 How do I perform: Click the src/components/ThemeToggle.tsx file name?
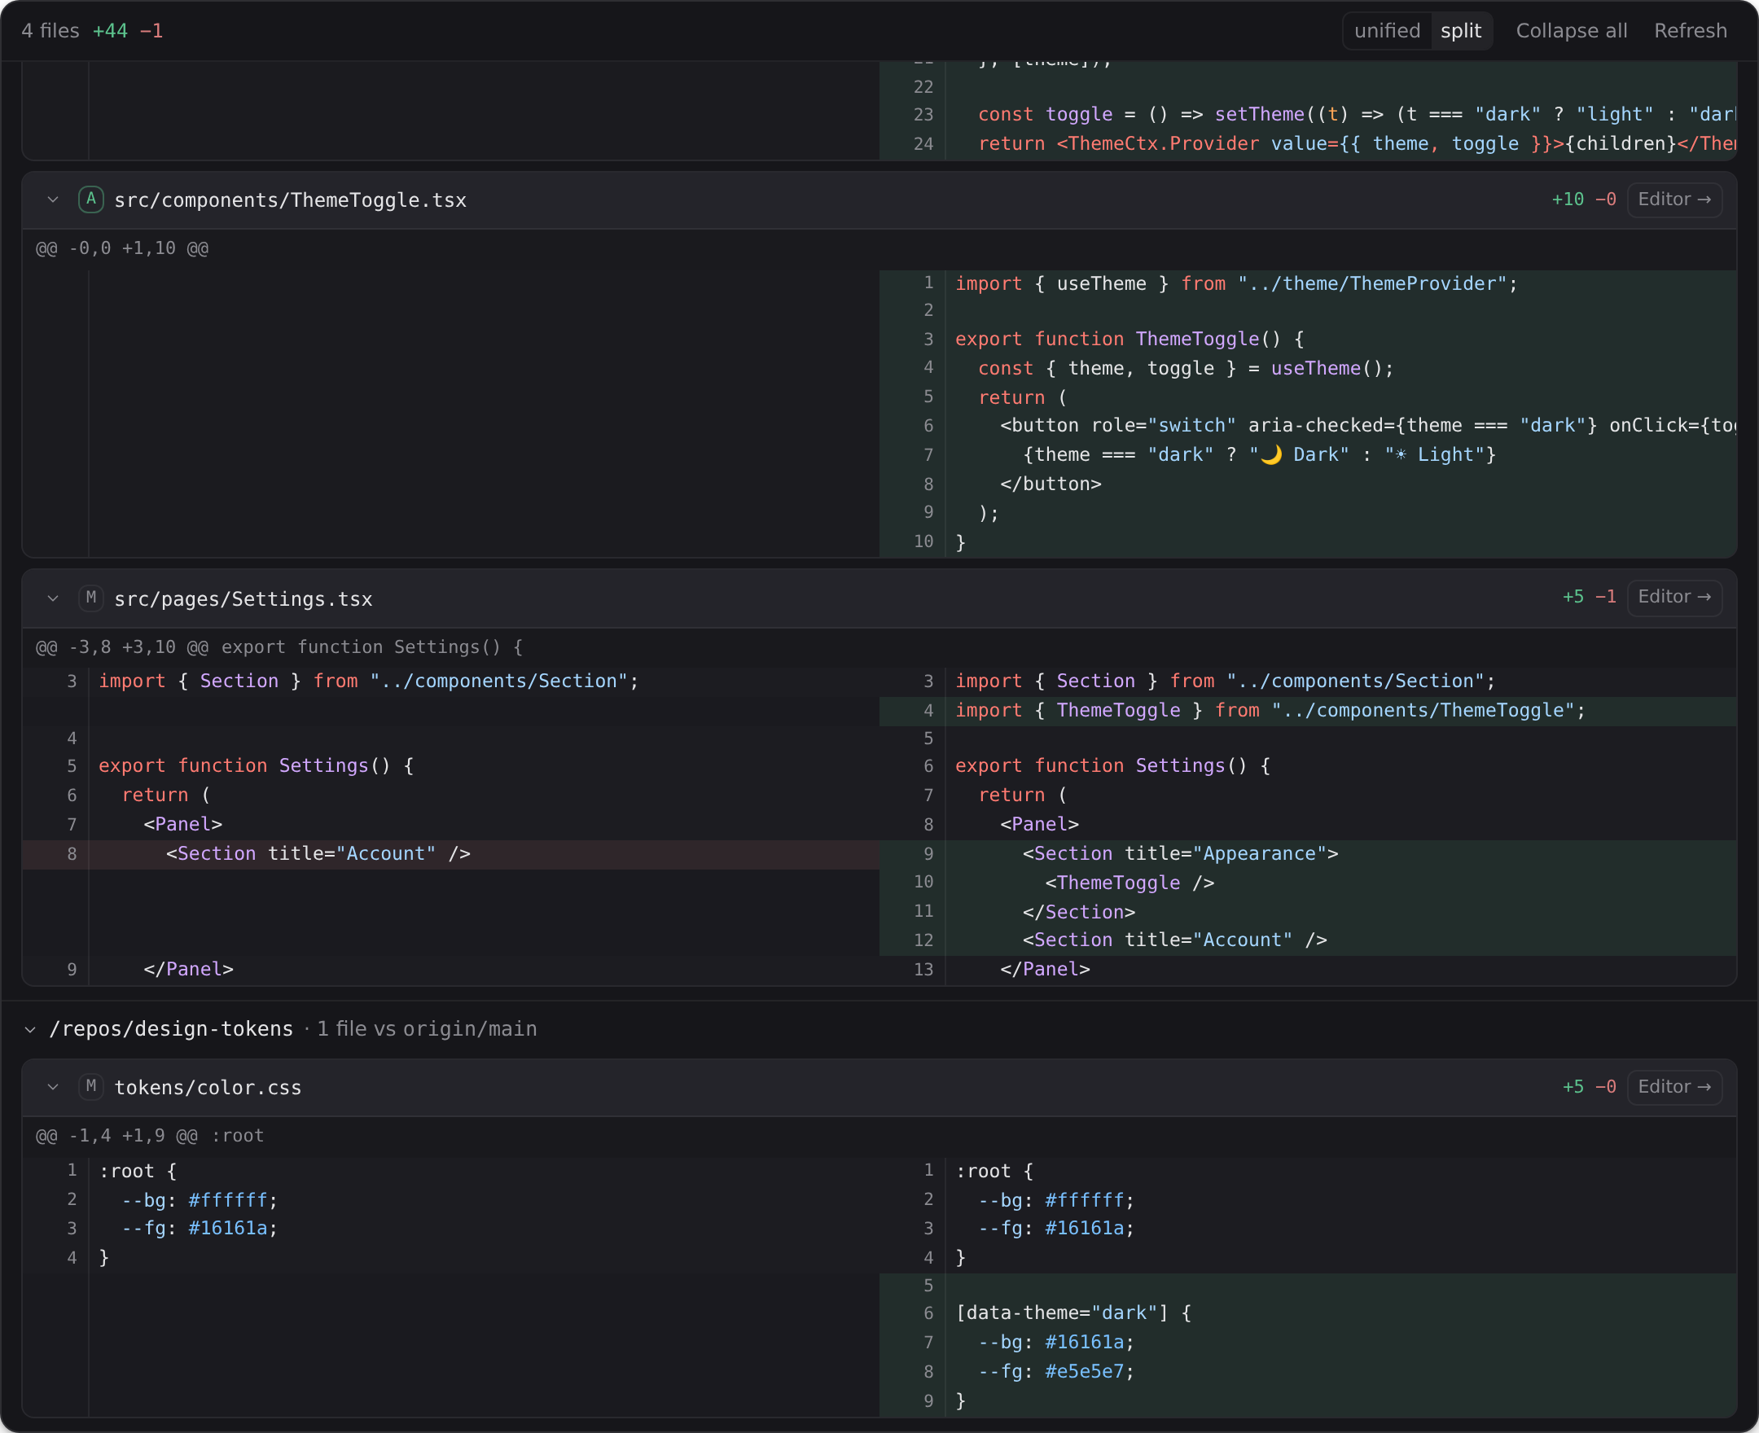[x=291, y=200]
